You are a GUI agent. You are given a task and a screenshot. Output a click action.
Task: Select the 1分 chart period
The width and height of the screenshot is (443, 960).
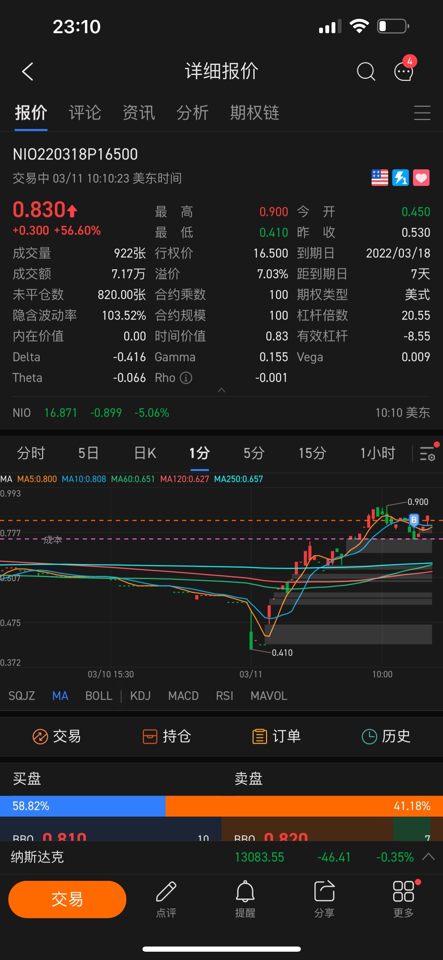point(199,453)
